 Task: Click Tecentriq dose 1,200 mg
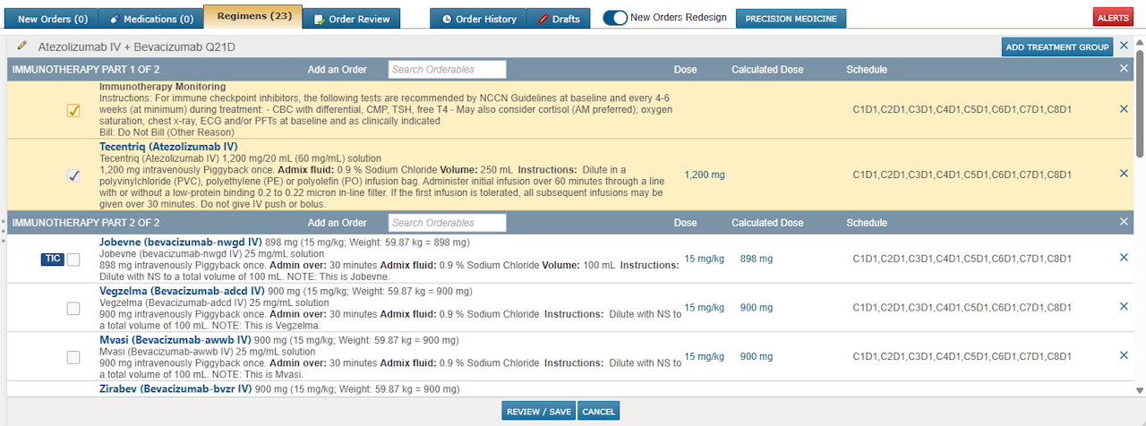(x=705, y=175)
